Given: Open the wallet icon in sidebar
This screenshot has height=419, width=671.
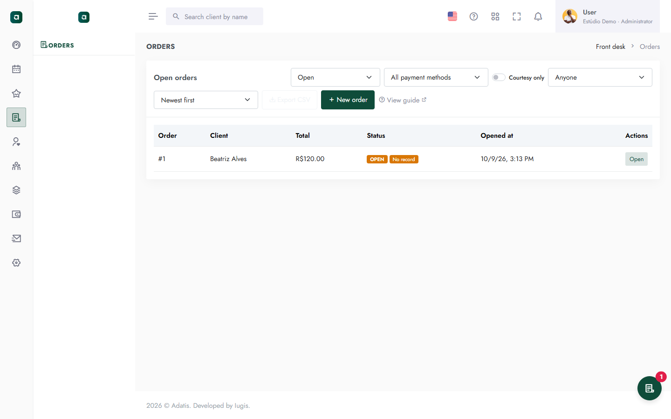Looking at the screenshot, I should [16, 215].
